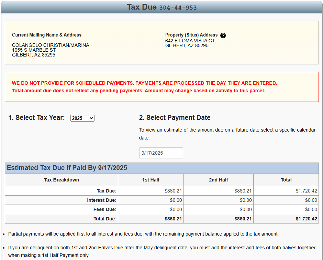Click the Interest Due row label
Image resolution: width=323 pixels, height=260 pixels.
coord(101,200)
